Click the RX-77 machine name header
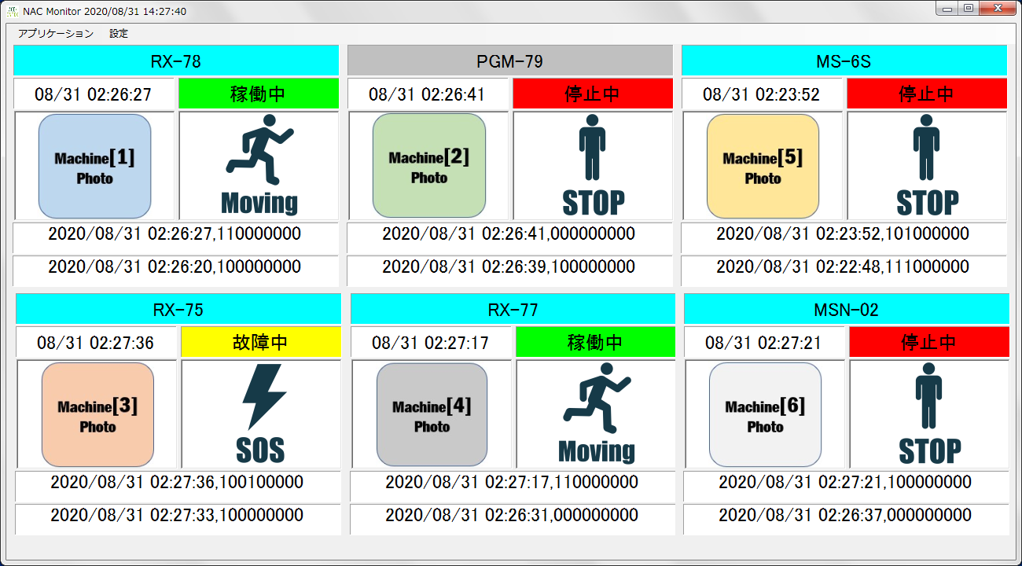Viewport: 1022px width, 566px height. click(x=513, y=309)
